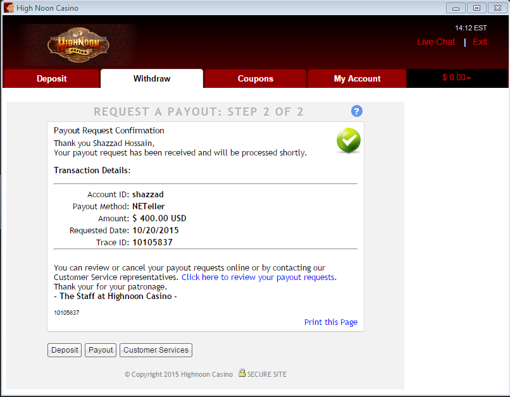Open the Deposit tab

pos(51,78)
